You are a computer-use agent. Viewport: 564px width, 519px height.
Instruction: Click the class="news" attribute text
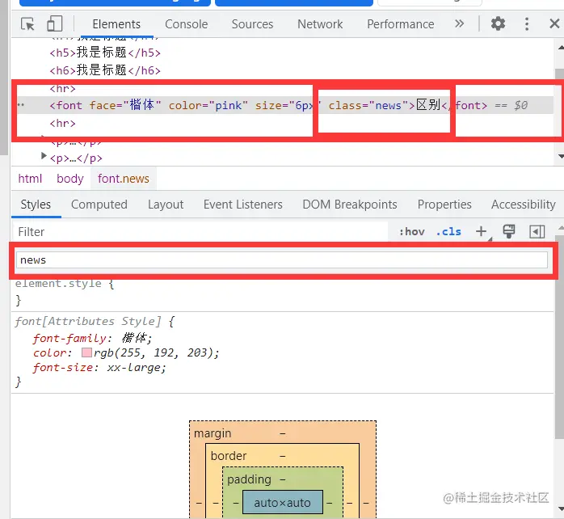pos(368,105)
